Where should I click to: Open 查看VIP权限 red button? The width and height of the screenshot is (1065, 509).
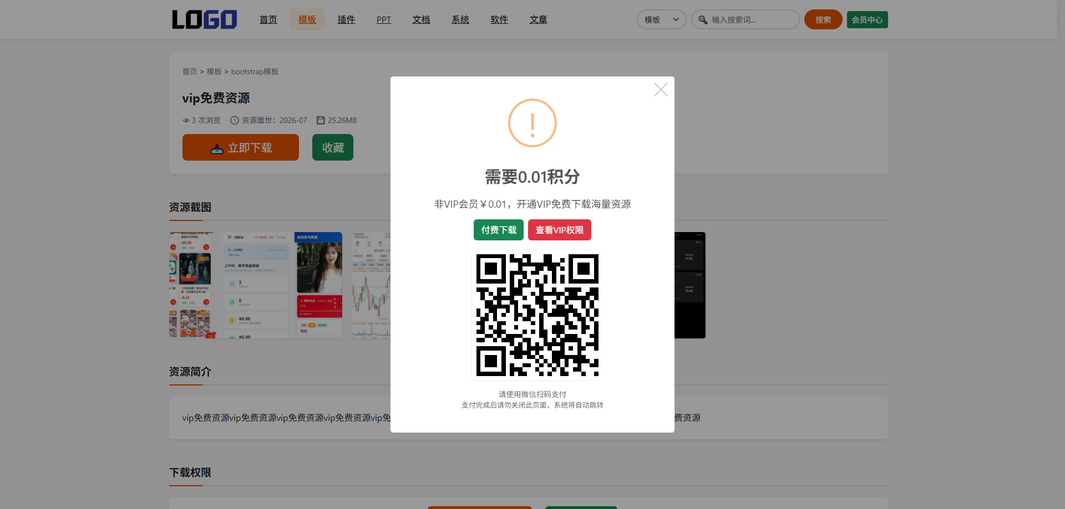click(x=560, y=230)
